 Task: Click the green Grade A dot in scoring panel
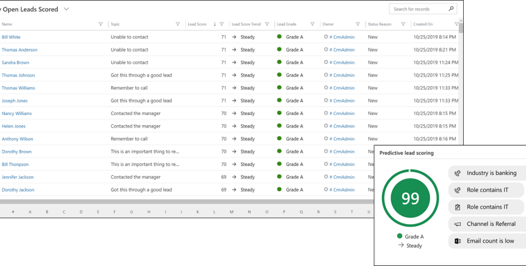coord(399,236)
